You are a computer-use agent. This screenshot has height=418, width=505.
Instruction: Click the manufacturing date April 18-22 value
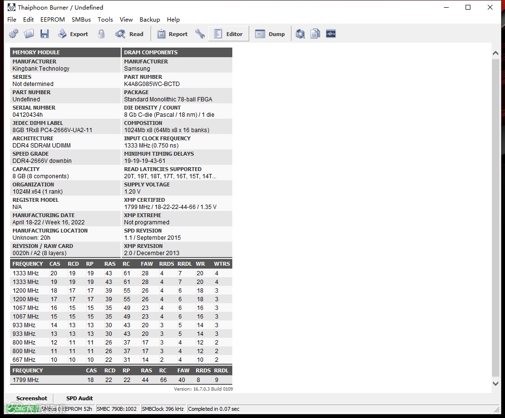point(49,222)
